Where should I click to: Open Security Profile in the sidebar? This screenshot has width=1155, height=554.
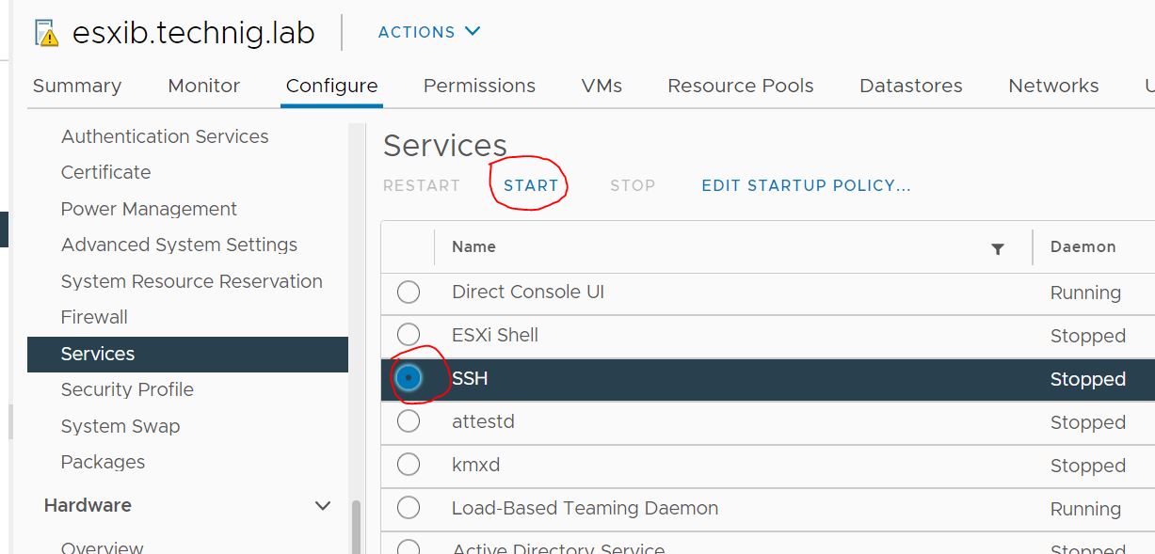pos(127,389)
